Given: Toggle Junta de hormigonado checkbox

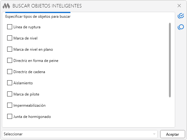Looking at the screenshot, I should tap(9, 117).
